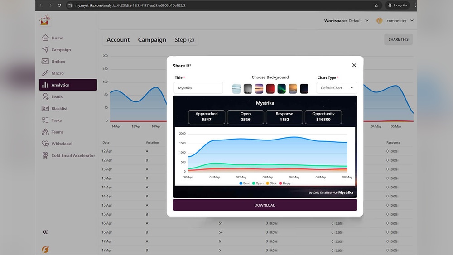Click the Campaign paper-plane icon

point(45,50)
